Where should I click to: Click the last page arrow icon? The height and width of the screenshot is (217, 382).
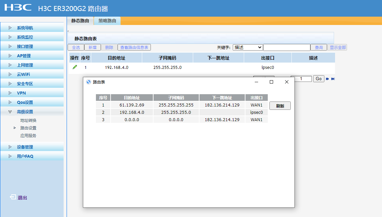click(333, 79)
